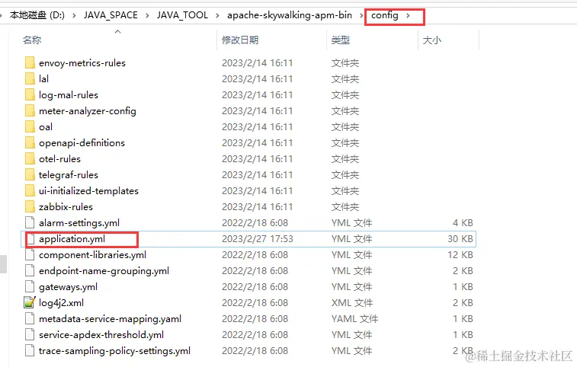Click the 12 KB size of component-libraries.yml
The width and height of the screenshot is (577, 367).
(x=460, y=255)
